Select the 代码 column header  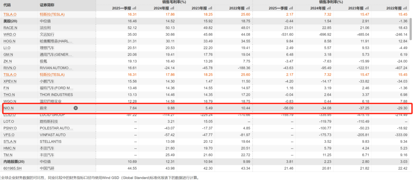(7, 5)
